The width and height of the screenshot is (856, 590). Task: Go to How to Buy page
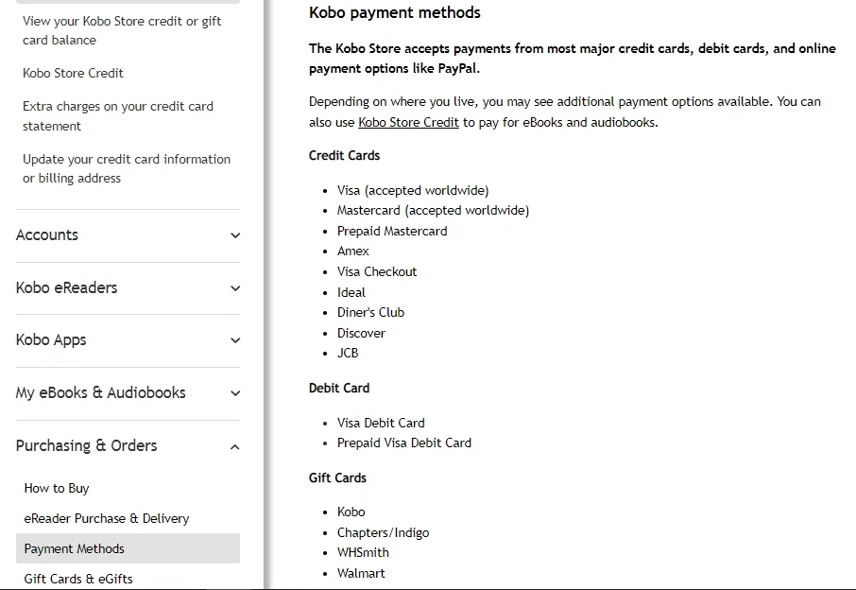pyautogui.click(x=57, y=488)
